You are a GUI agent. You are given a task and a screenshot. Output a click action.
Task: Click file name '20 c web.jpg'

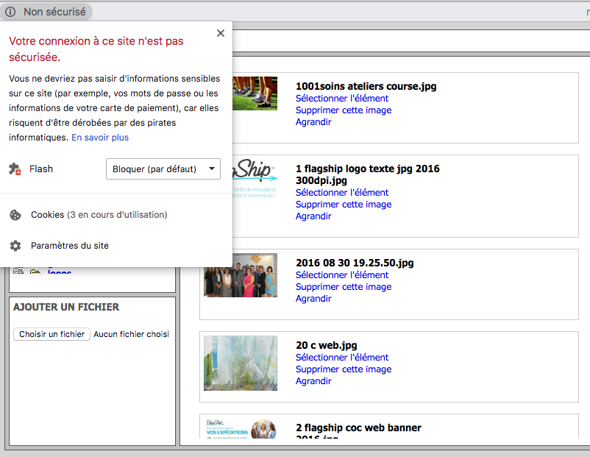point(326,345)
